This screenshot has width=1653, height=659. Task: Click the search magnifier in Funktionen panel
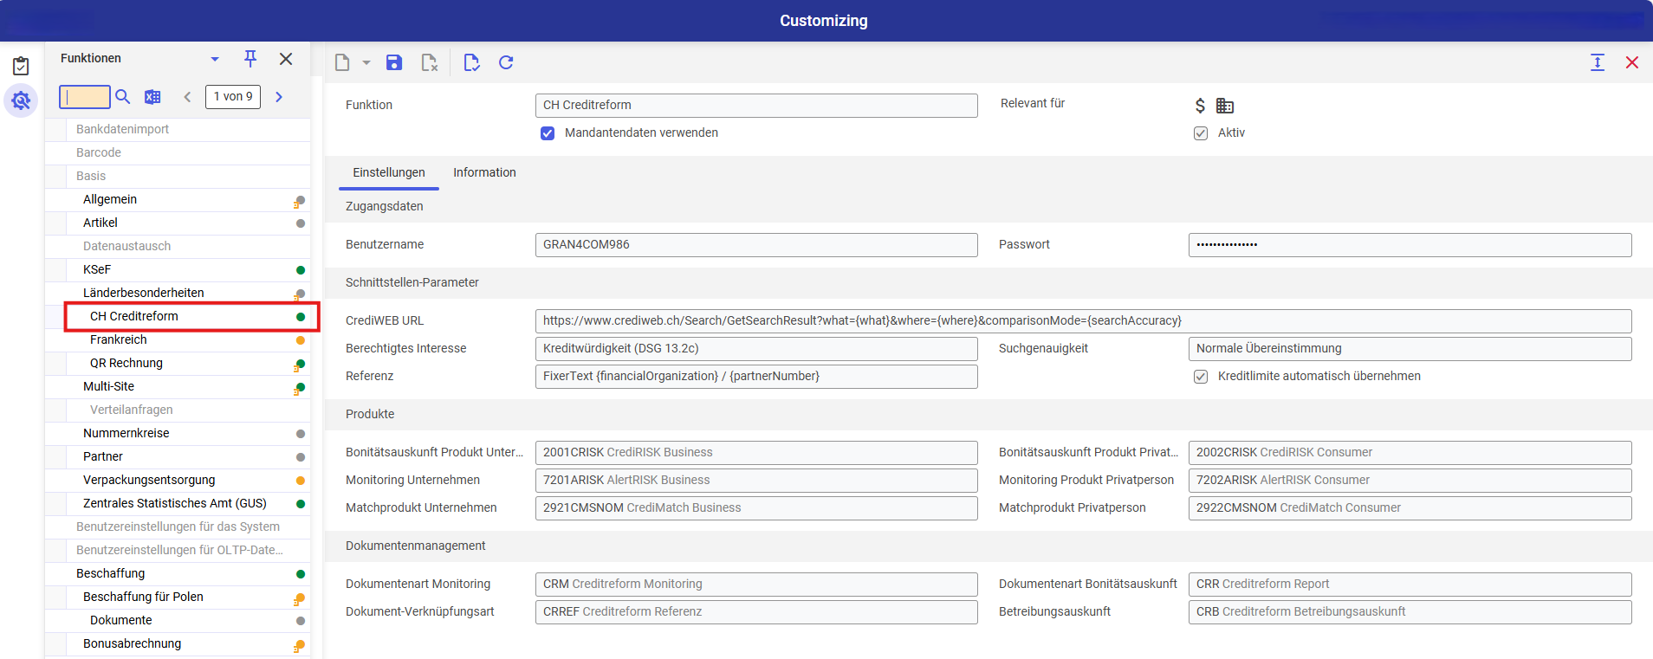pyautogui.click(x=123, y=97)
